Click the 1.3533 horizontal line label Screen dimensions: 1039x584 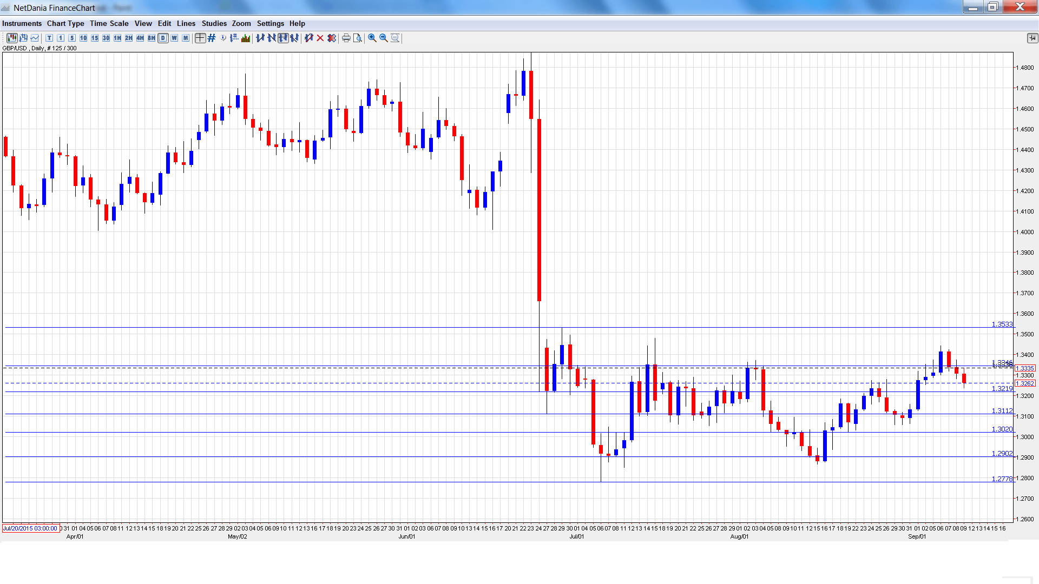click(1002, 324)
